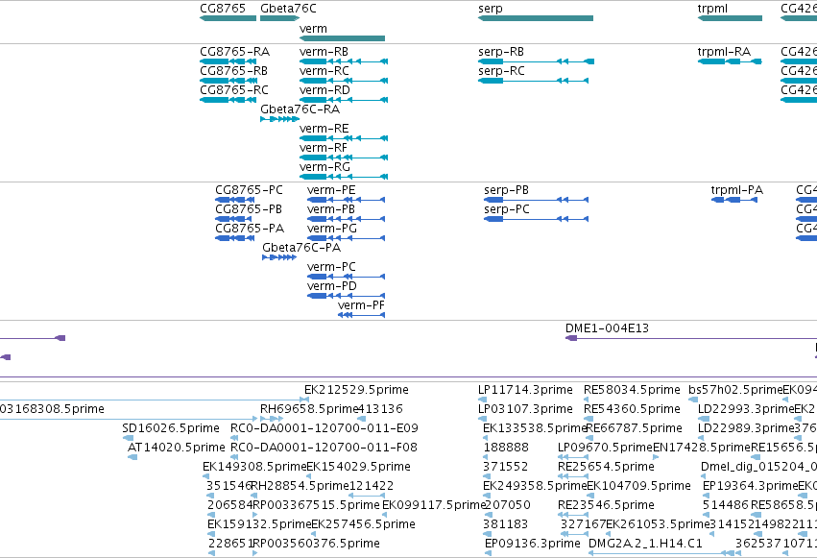The width and height of the screenshot is (817, 558).
Task: Select transcript trpml-RA
Action: pyautogui.click(x=730, y=61)
